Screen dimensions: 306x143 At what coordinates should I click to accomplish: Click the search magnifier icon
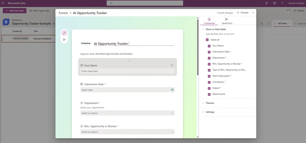click(x=111, y=3)
